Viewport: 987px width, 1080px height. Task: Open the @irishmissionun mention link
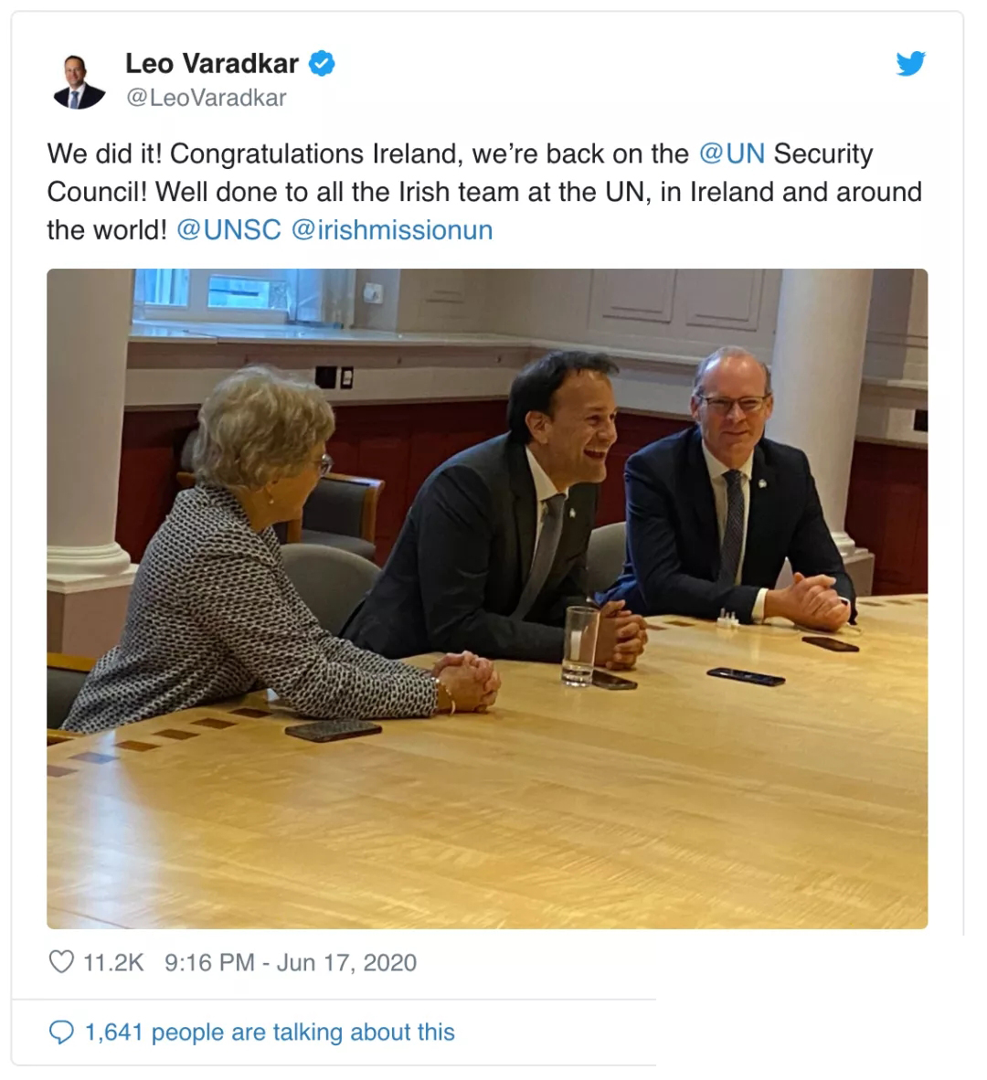(392, 230)
